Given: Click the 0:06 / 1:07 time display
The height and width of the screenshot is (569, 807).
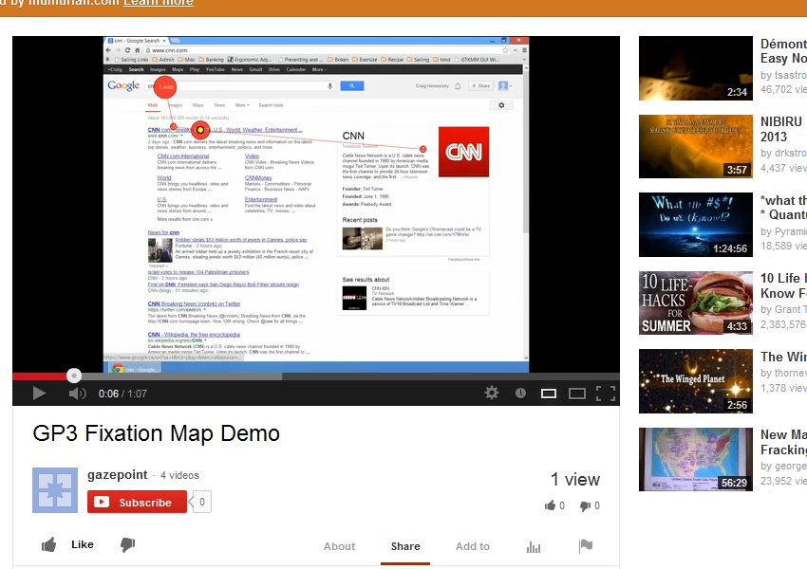Looking at the screenshot, I should pyautogui.click(x=122, y=394).
